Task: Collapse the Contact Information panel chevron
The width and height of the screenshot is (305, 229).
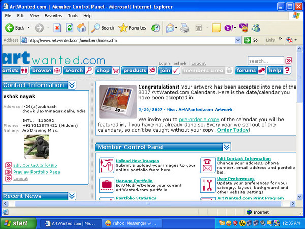Action: [x=72, y=85]
